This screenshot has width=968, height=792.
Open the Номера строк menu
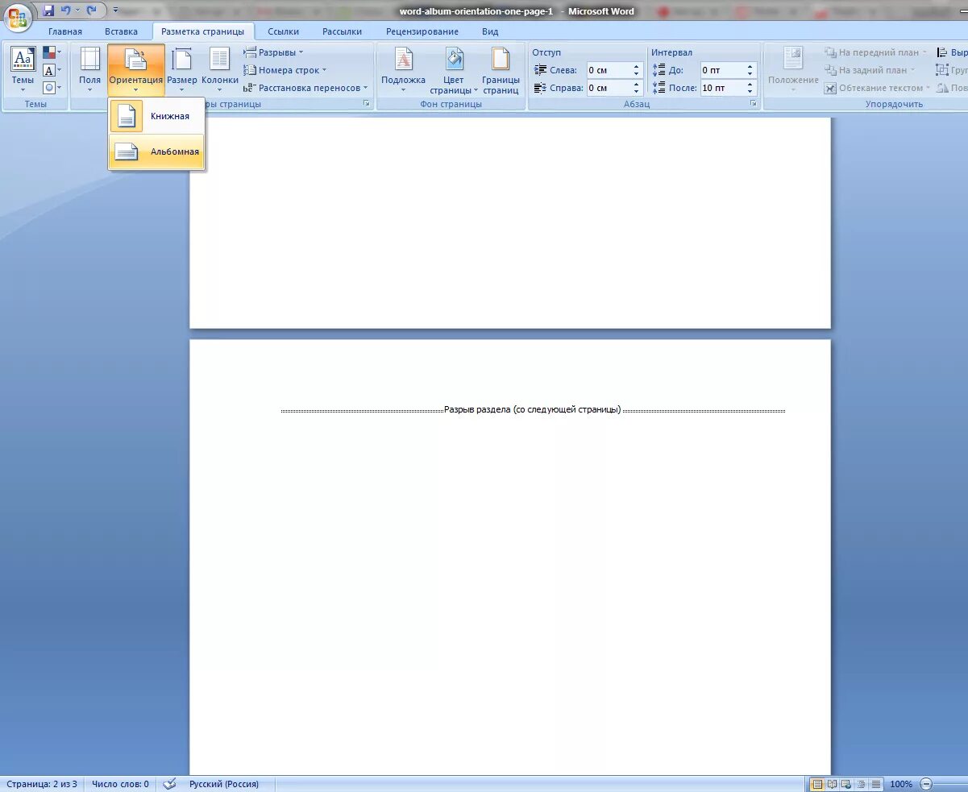click(285, 70)
